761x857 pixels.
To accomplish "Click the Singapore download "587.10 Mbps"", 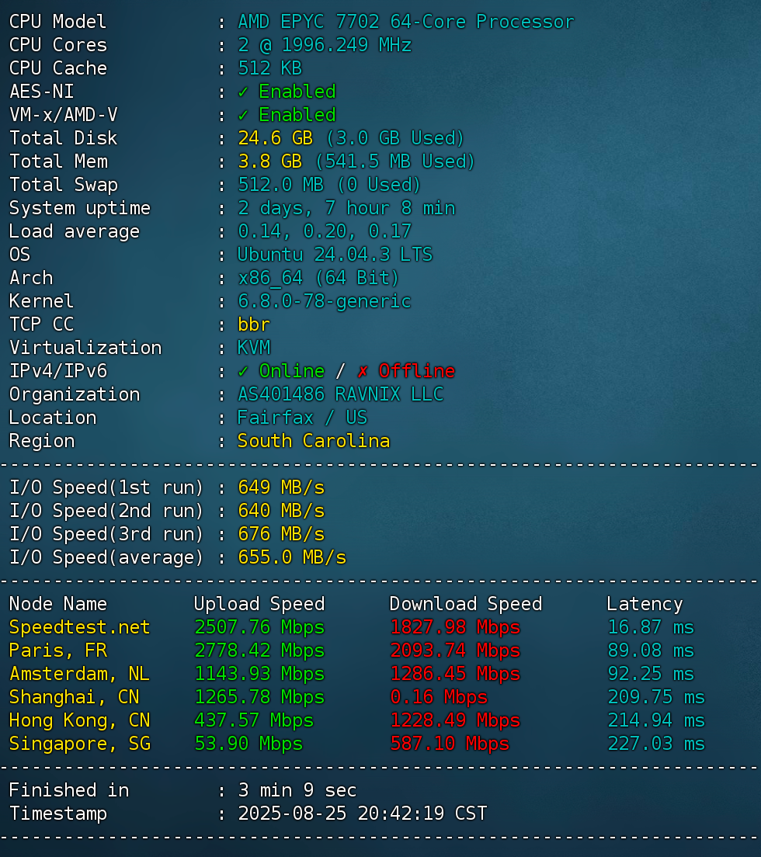I will [x=450, y=744].
